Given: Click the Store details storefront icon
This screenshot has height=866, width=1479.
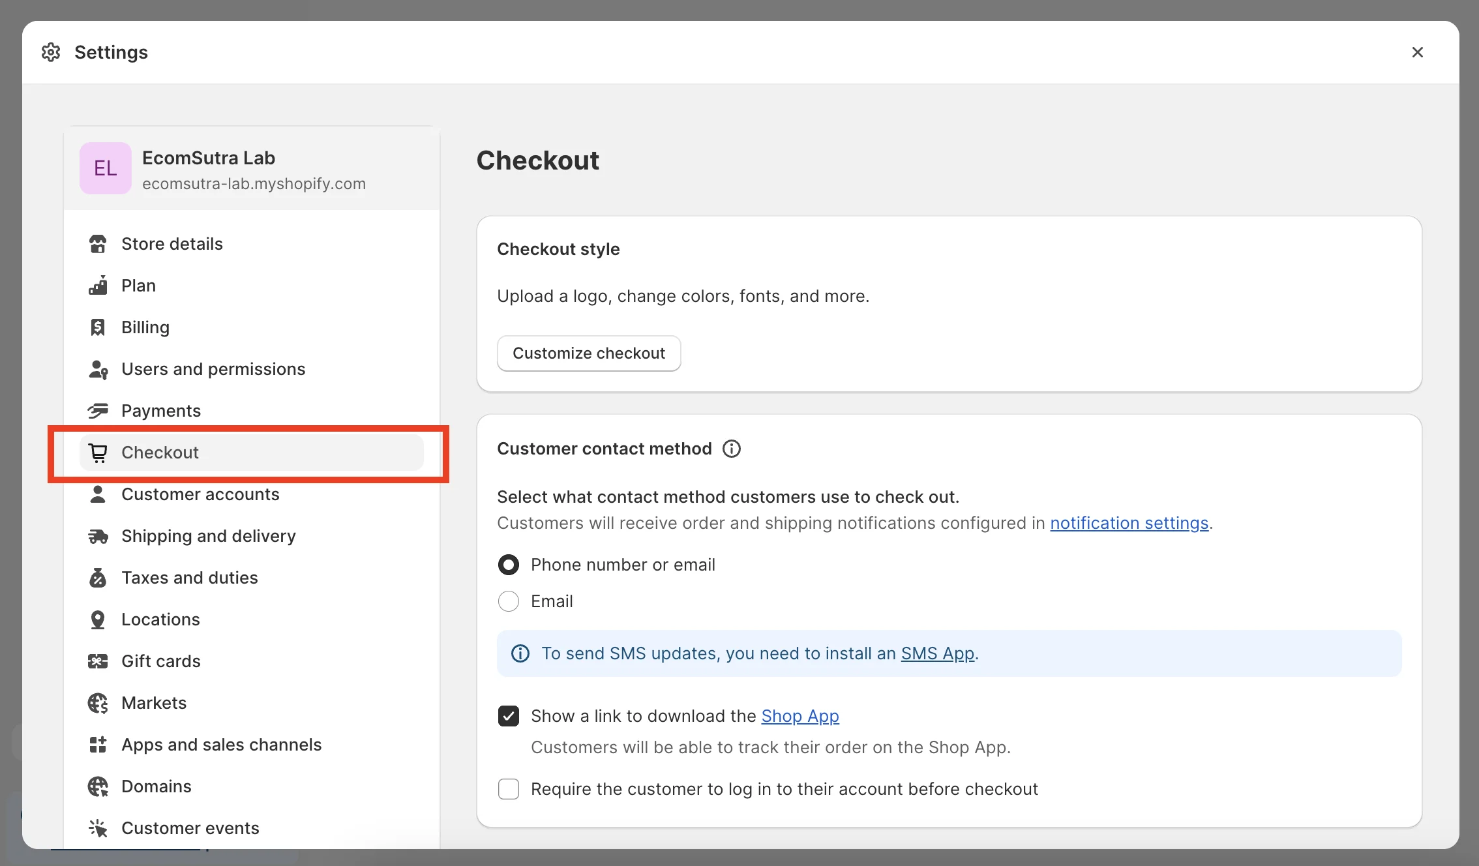Looking at the screenshot, I should [x=98, y=244].
